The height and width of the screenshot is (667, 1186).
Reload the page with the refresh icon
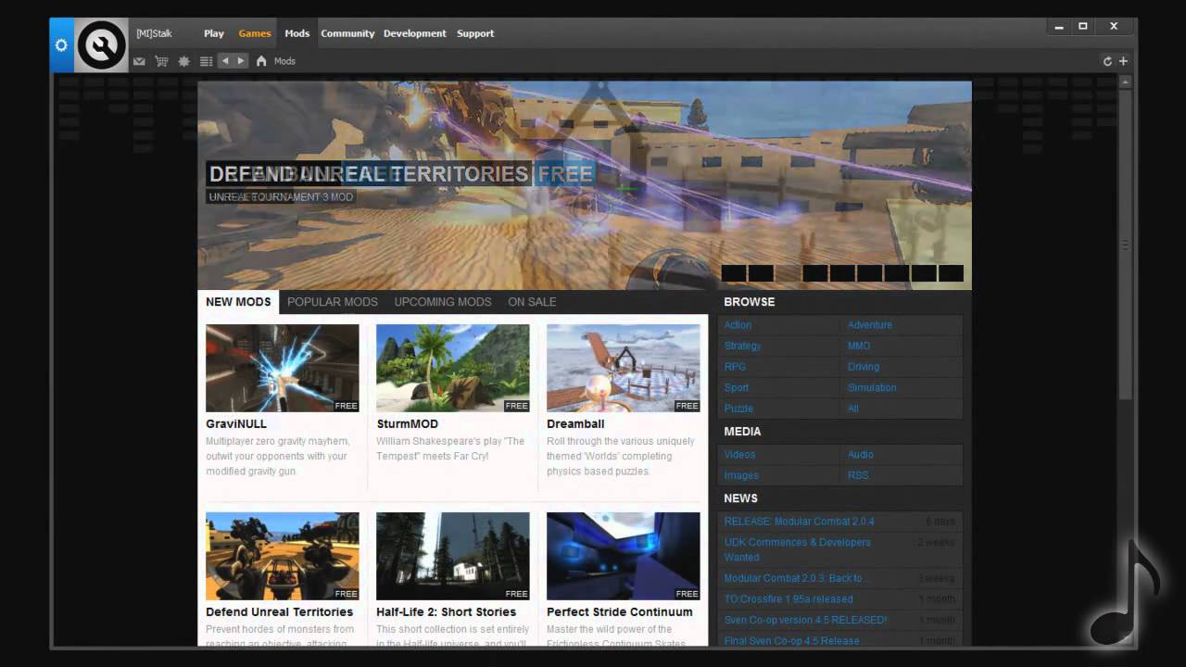pos(1107,61)
